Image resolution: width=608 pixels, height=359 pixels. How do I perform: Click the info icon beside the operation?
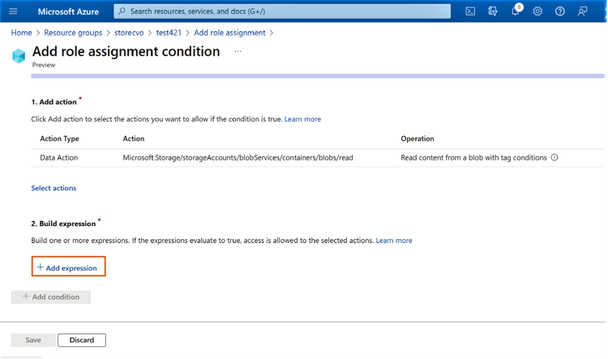(554, 158)
